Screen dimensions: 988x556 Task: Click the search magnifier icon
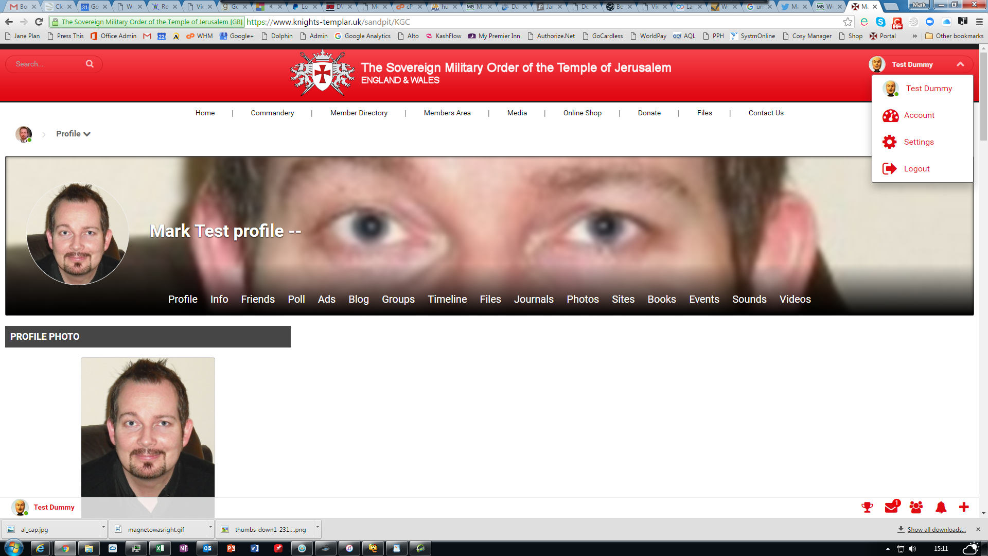[x=90, y=64]
